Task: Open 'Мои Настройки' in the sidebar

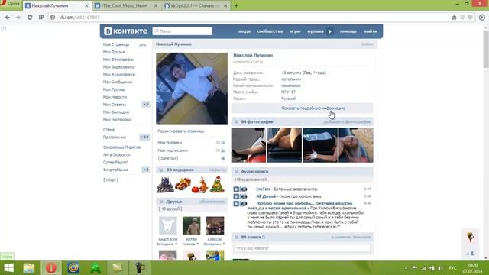Action: [117, 119]
